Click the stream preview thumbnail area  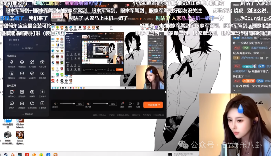tap(107, 57)
